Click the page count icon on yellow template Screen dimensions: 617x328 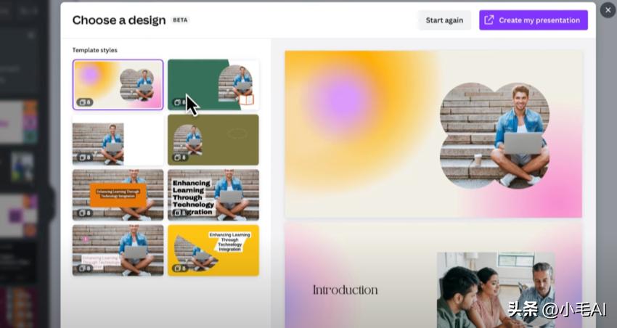(180, 268)
